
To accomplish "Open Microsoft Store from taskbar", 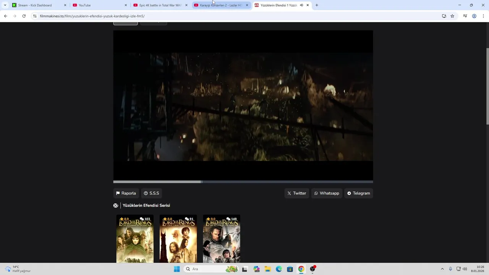I will coord(290,269).
